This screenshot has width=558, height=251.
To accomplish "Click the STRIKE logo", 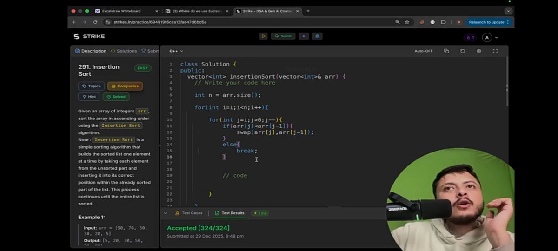I will click(x=89, y=36).
